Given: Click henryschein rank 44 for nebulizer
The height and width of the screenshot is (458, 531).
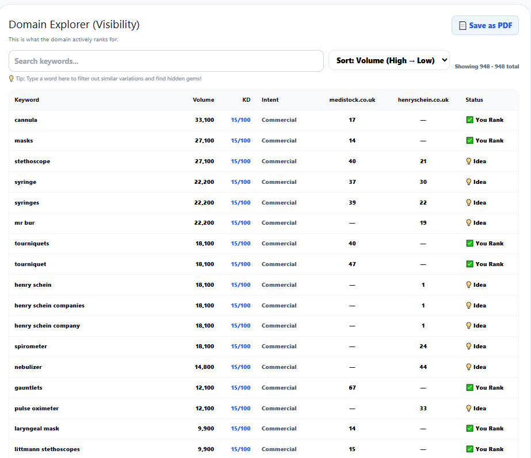Looking at the screenshot, I should (423, 367).
